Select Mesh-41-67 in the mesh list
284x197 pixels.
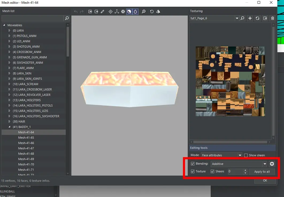coord(26,148)
